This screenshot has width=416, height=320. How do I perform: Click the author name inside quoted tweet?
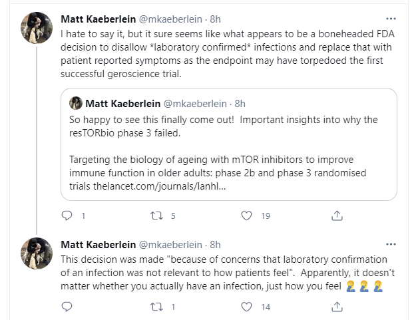(x=123, y=103)
